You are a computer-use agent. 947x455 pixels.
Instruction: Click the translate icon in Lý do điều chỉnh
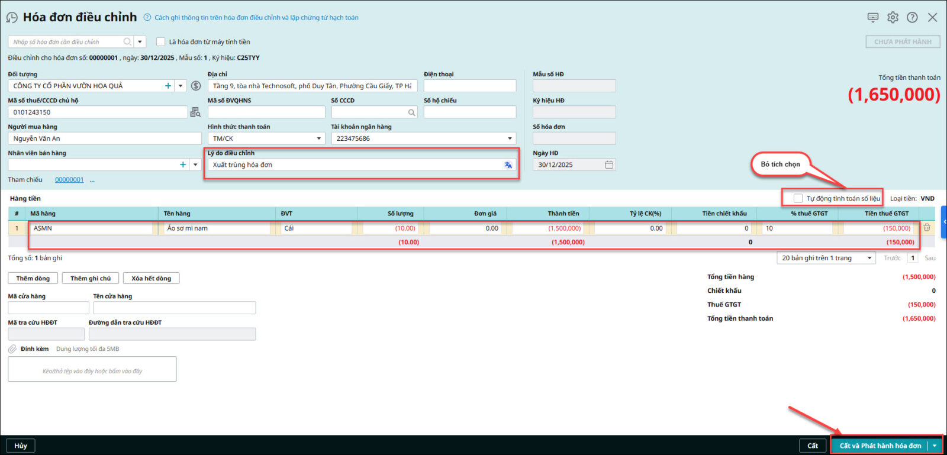pos(508,165)
